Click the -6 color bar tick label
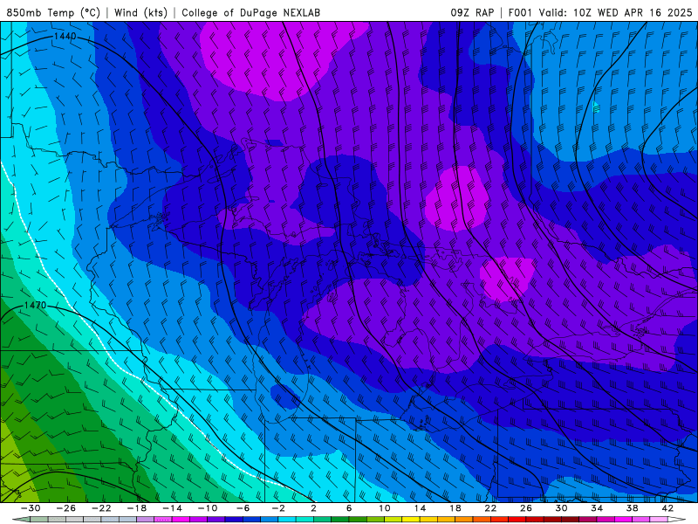Viewport: 698px width, 524px height. click(243, 508)
